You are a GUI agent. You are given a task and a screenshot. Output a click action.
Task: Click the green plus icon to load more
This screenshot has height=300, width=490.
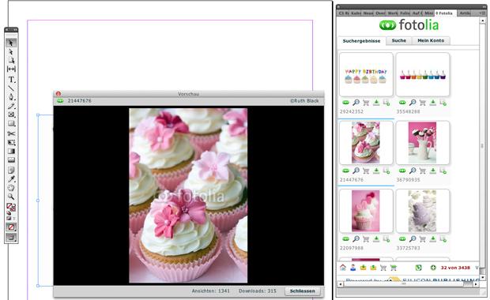coord(433,268)
